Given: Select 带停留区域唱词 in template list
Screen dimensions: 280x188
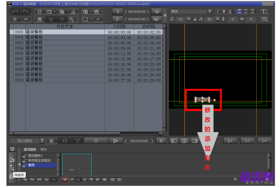Looking at the screenshot, I should (39, 160).
